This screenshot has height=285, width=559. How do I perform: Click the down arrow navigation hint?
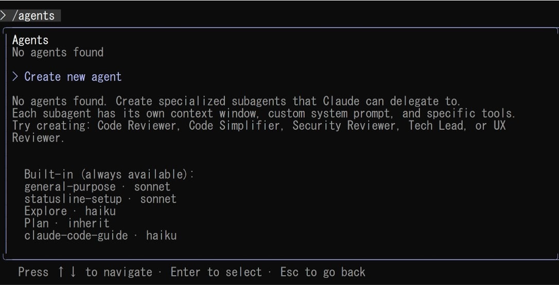coord(73,272)
